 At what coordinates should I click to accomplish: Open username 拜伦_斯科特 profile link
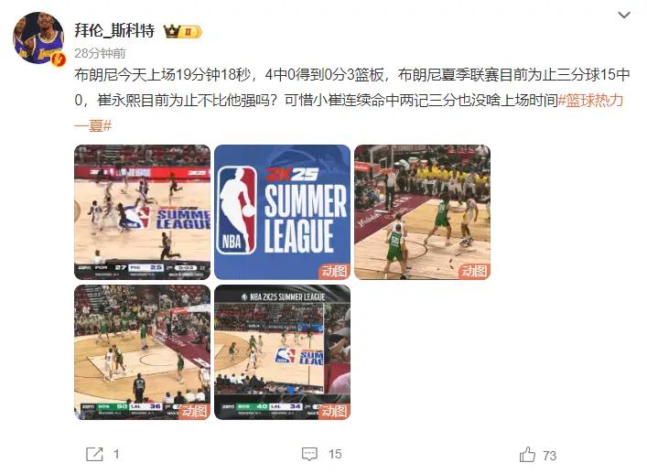coord(114,31)
